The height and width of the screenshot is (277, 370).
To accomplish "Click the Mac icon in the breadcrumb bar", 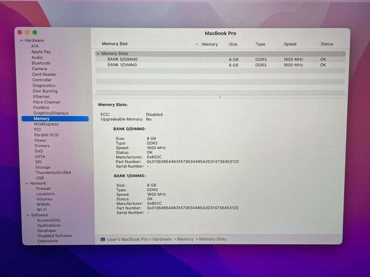I will click(x=103, y=239).
